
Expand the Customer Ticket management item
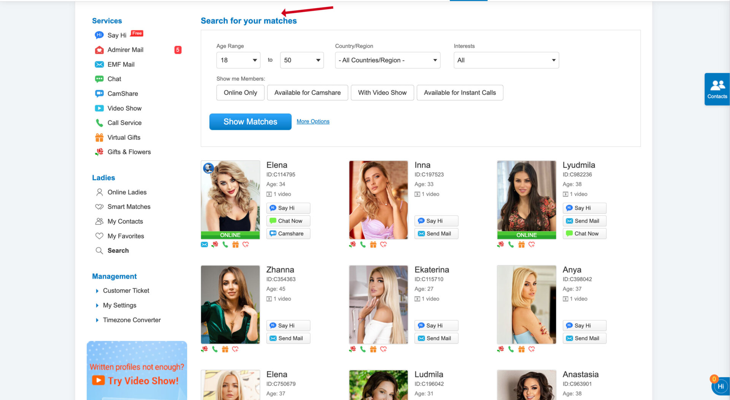coord(126,290)
